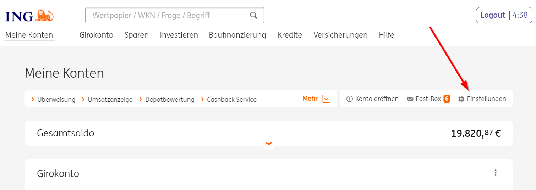Click the plus icon for Konto eröffnen
The width and height of the screenshot is (536, 190).
pos(349,99)
